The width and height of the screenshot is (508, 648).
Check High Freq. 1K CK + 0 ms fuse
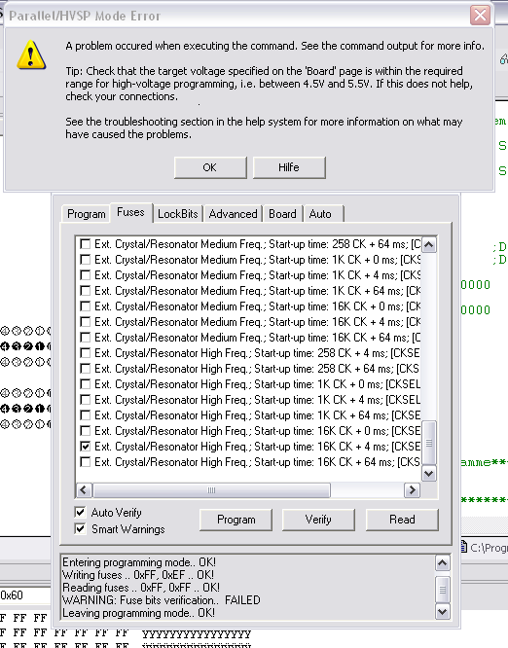point(85,384)
